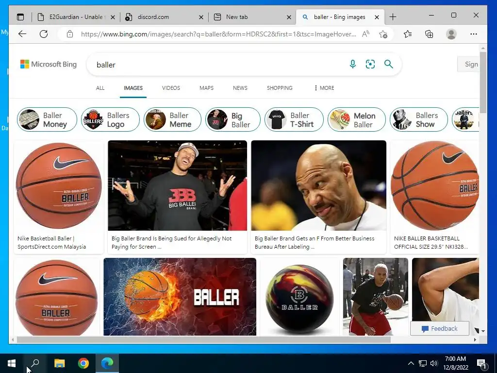Close the baller Bing images tab
Screen dimensions: 497x373
377,17
